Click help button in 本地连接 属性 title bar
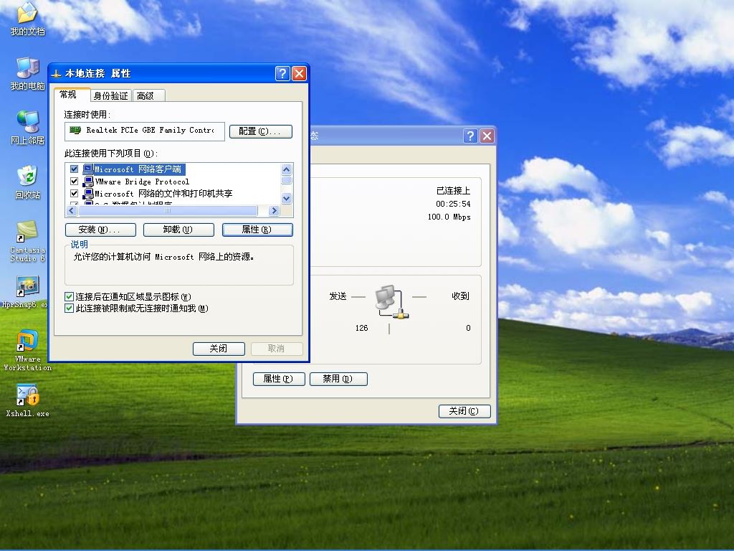734x551 pixels. click(282, 74)
